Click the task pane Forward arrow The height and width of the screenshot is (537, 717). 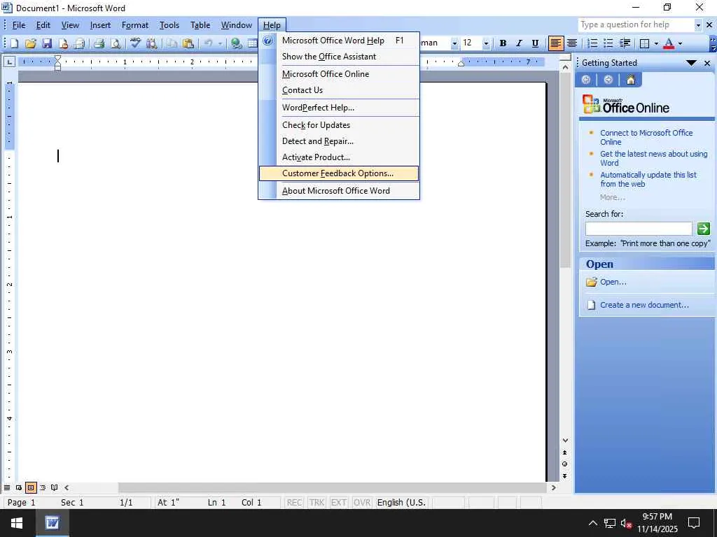click(608, 80)
